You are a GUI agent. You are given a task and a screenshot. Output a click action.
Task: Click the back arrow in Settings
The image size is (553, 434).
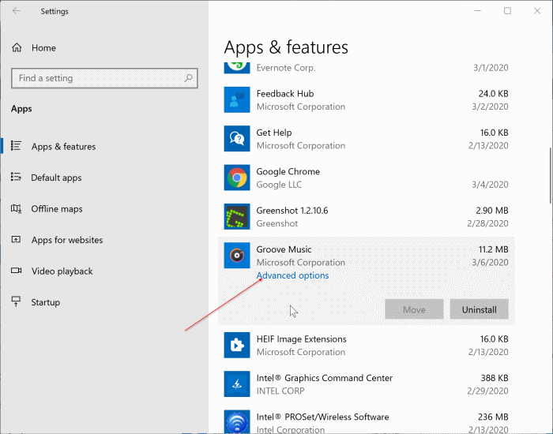(17, 11)
